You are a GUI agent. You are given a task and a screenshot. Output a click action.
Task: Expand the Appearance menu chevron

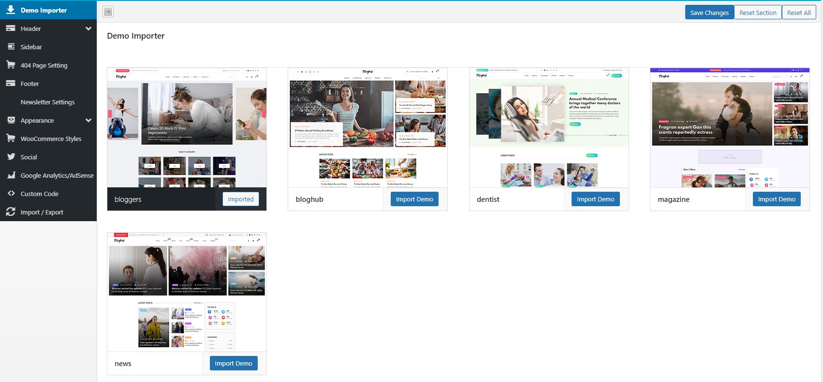(x=88, y=120)
